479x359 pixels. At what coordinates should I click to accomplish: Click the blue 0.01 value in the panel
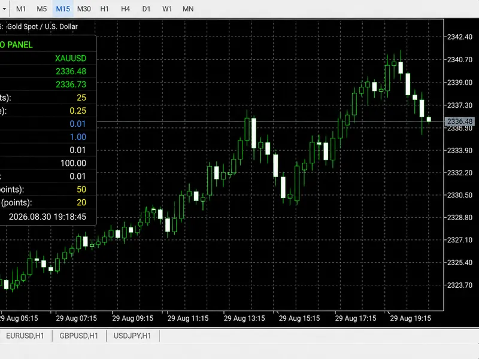78,124
